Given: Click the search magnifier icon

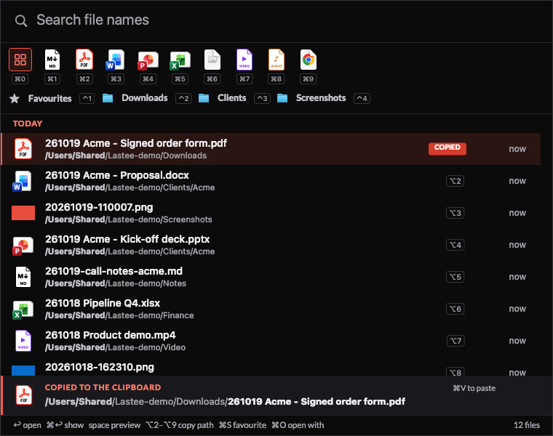Looking at the screenshot, I should [21, 21].
